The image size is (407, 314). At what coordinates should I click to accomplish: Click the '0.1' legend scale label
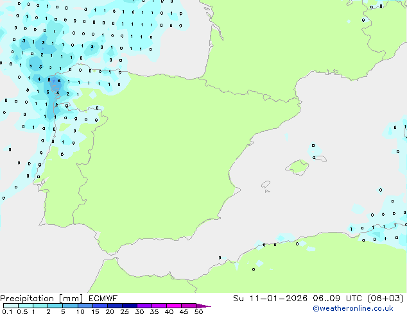tap(6, 311)
